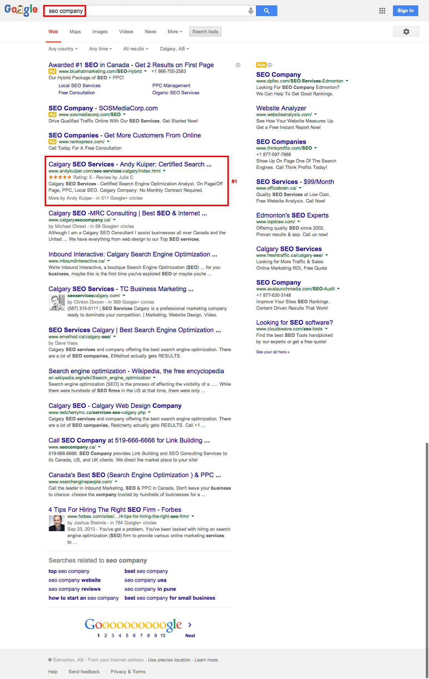Open Website Analyzer sidebar ad
The image size is (429, 679).
pyautogui.click(x=281, y=108)
